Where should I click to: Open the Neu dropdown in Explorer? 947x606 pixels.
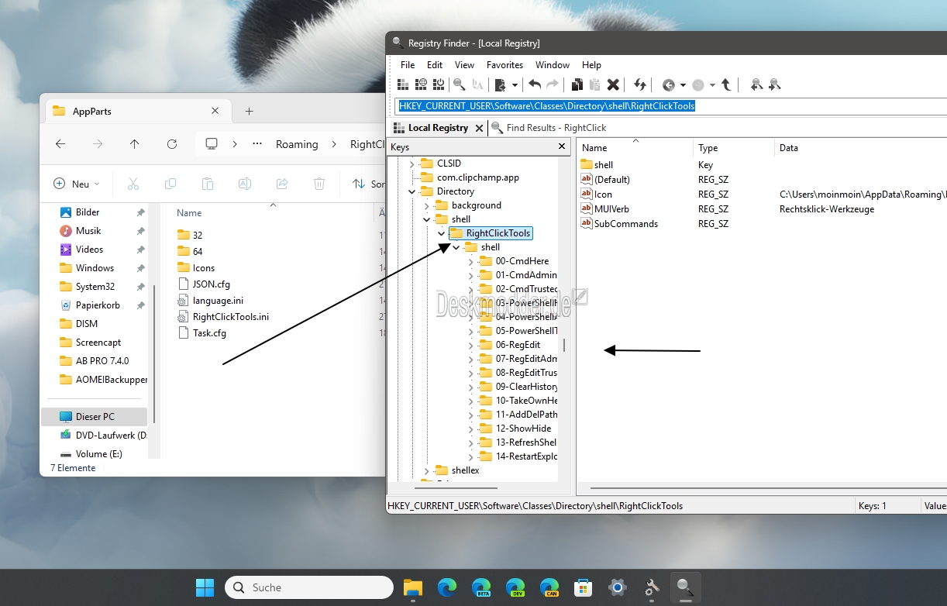pos(77,184)
